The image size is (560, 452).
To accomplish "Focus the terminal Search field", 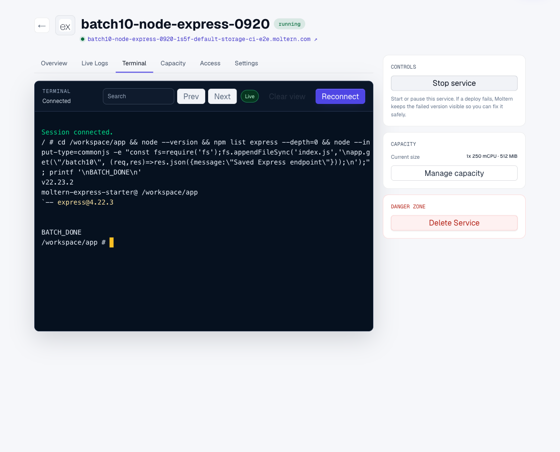I will [139, 96].
